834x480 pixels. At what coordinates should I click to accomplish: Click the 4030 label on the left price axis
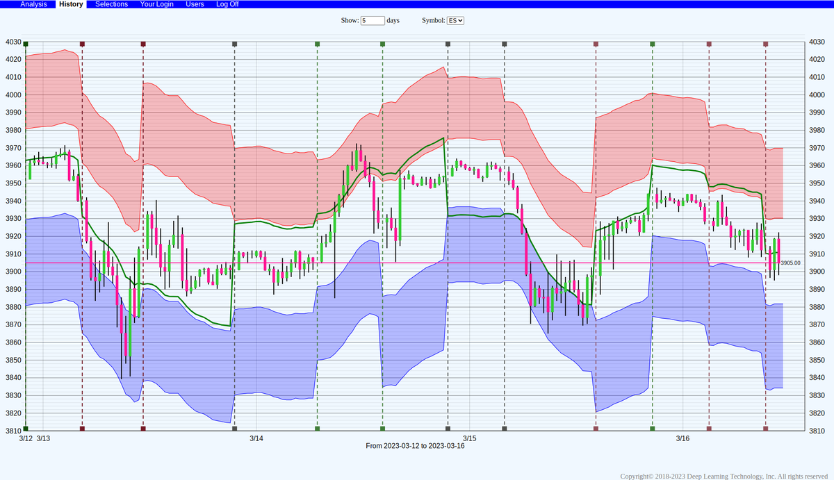click(13, 42)
